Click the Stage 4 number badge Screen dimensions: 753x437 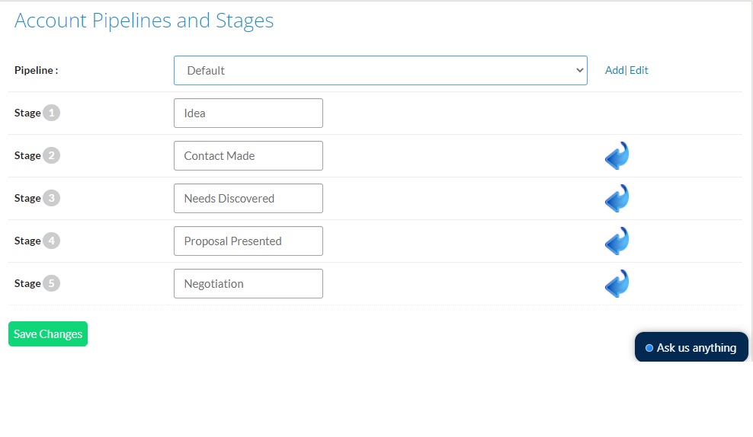(x=51, y=241)
